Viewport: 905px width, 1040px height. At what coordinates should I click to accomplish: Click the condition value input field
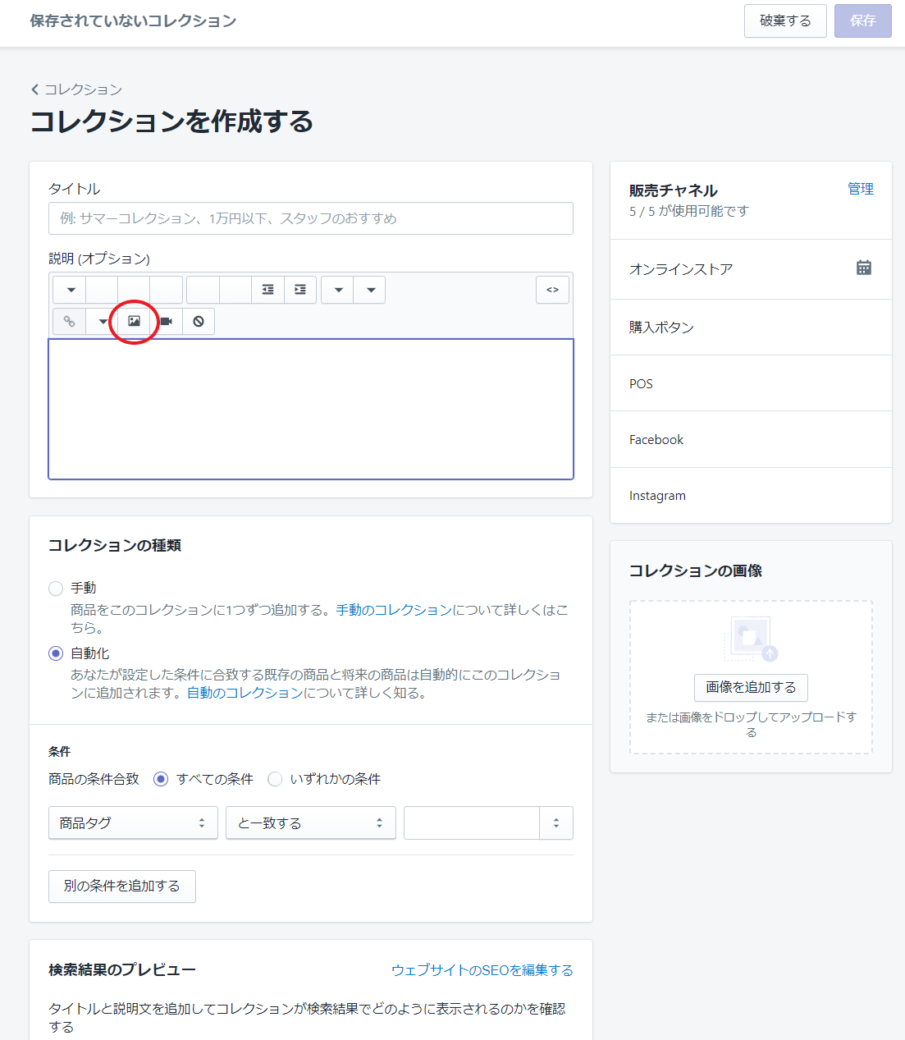[x=472, y=822]
